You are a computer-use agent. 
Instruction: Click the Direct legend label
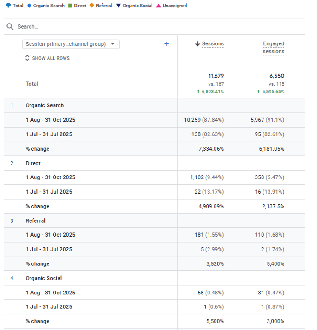click(80, 6)
